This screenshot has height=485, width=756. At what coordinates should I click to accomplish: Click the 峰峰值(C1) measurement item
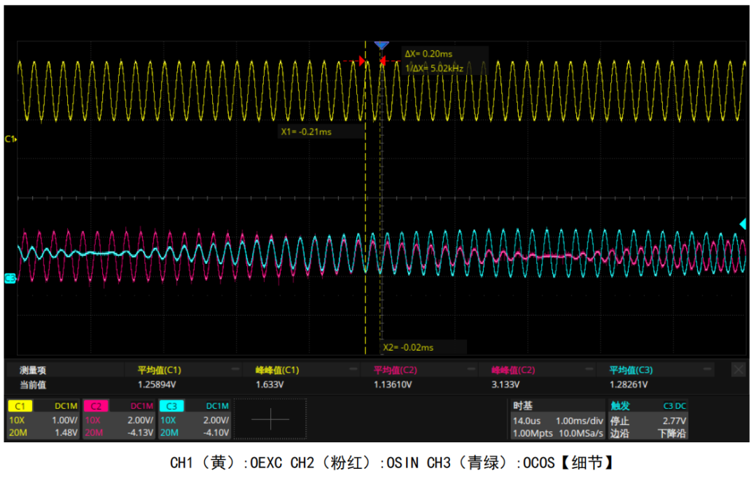pos(277,370)
